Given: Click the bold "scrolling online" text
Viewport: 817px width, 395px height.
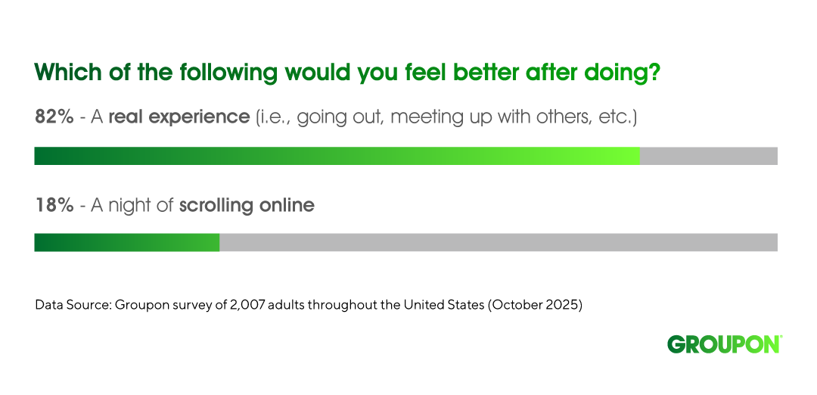Looking at the screenshot, I should point(247,204).
